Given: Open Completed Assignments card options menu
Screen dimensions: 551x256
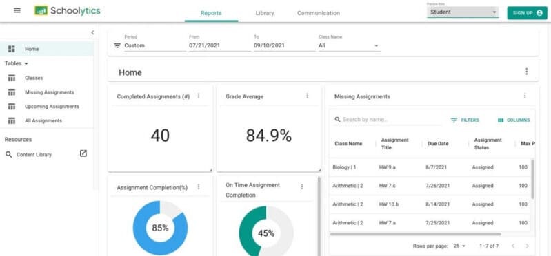Looking at the screenshot, I should click(199, 96).
